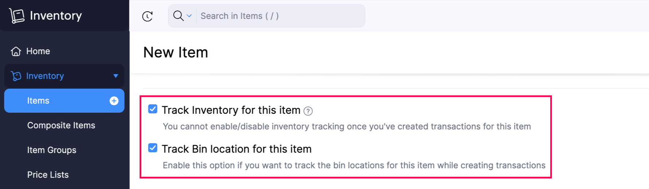The height and width of the screenshot is (189, 649).
Task: Click the Track Inventory label text
Action: click(x=231, y=110)
